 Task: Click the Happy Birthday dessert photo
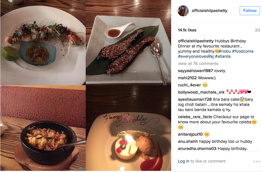tap(128, 128)
